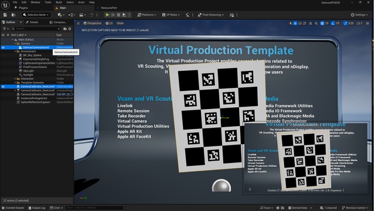This screenshot has height=211, width=375.
Task: Switch to the Plugins tab
Action: [21, 8]
